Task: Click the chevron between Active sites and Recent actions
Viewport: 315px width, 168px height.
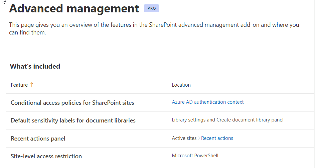Action: click(x=199, y=138)
